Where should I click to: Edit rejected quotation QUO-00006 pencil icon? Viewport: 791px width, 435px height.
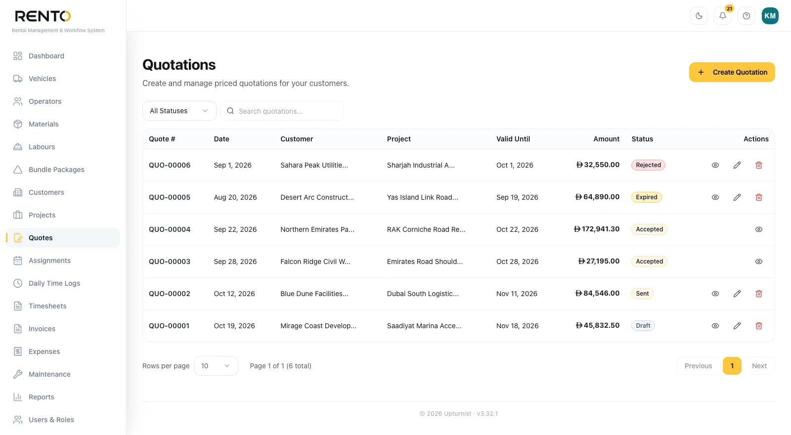coord(737,165)
